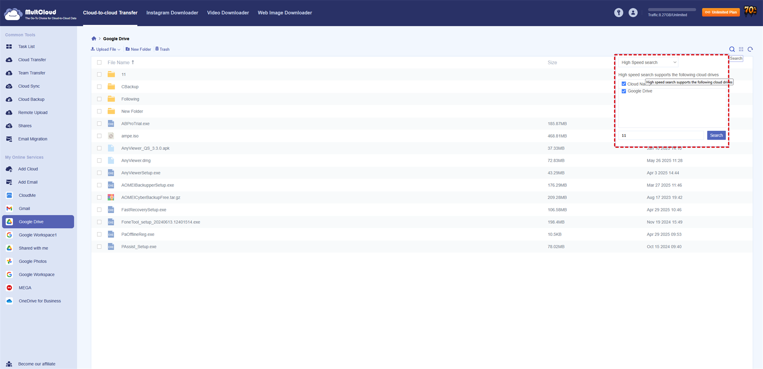
Task: Click the CloudMe service icon
Action: coord(9,195)
